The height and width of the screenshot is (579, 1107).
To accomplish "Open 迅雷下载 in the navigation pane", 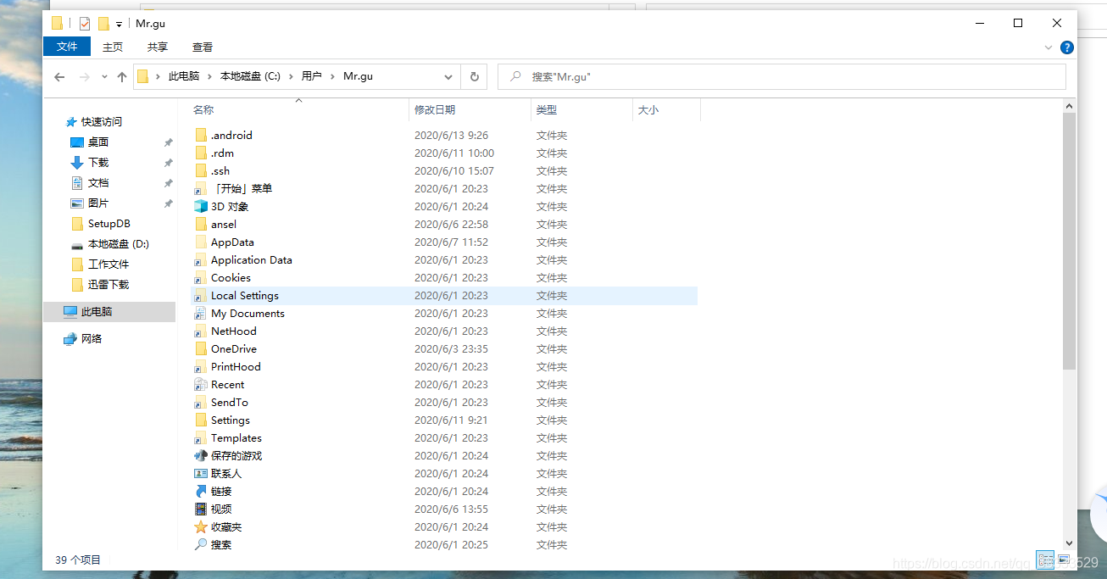I will tap(108, 285).
